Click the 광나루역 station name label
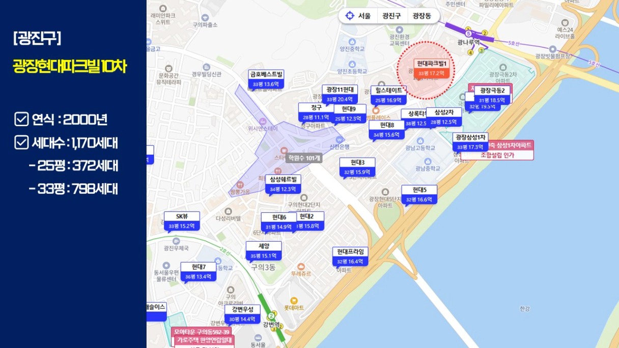This screenshot has width=619, height=348. [468, 43]
